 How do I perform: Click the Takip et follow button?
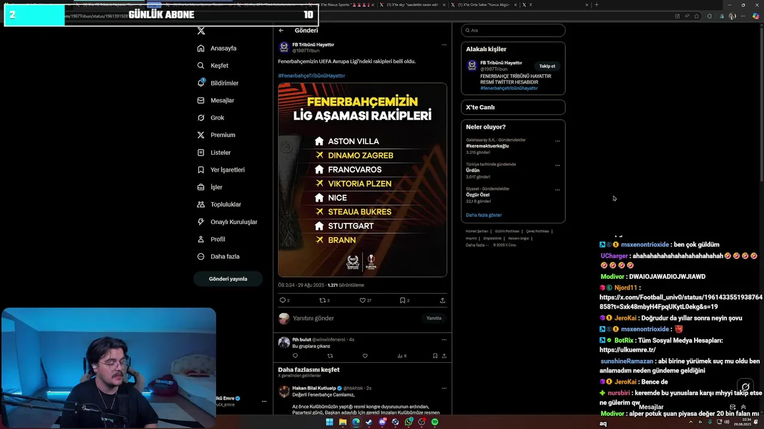(547, 66)
